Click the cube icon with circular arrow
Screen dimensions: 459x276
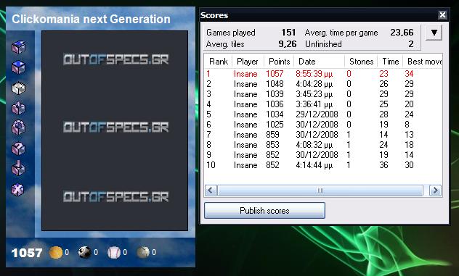(x=18, y=128)
